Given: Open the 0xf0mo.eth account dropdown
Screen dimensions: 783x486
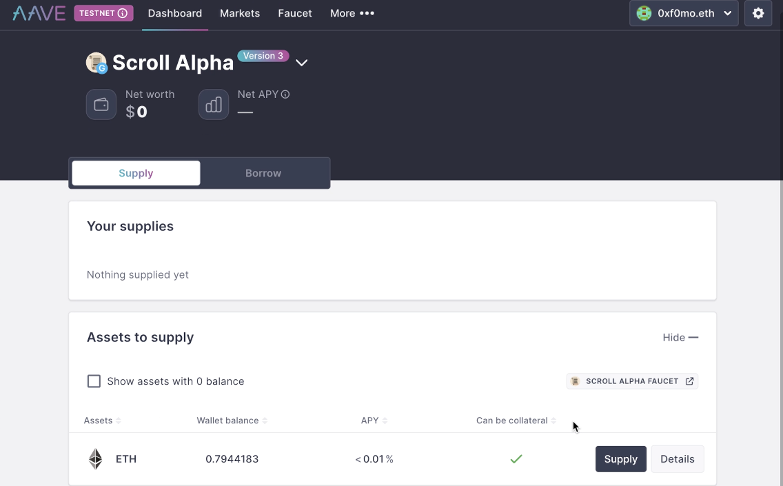Looking at the screenshot, I should (x=684, y=13).
